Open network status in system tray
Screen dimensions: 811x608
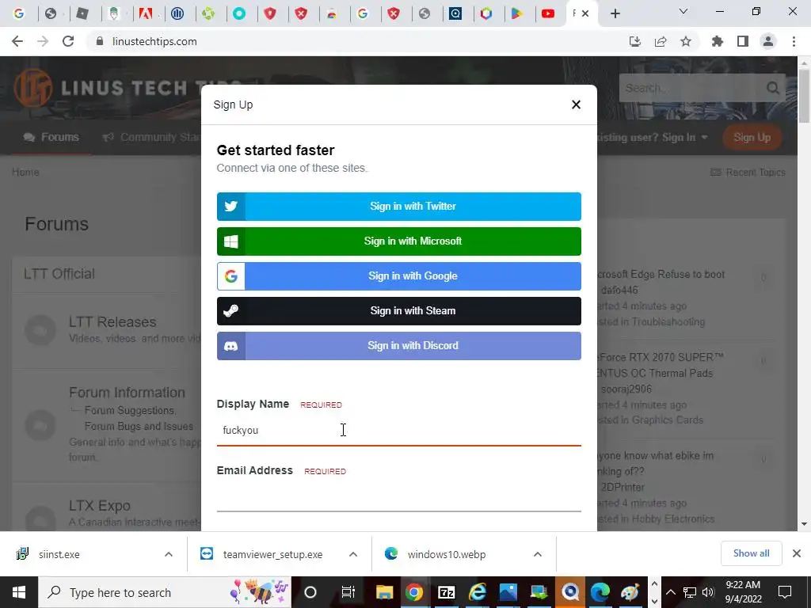coord(690,592)
